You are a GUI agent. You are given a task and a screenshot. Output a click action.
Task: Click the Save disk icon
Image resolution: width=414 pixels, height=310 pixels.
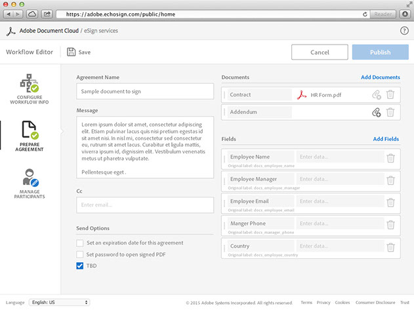pyautogui.click(x=71, y=52)
